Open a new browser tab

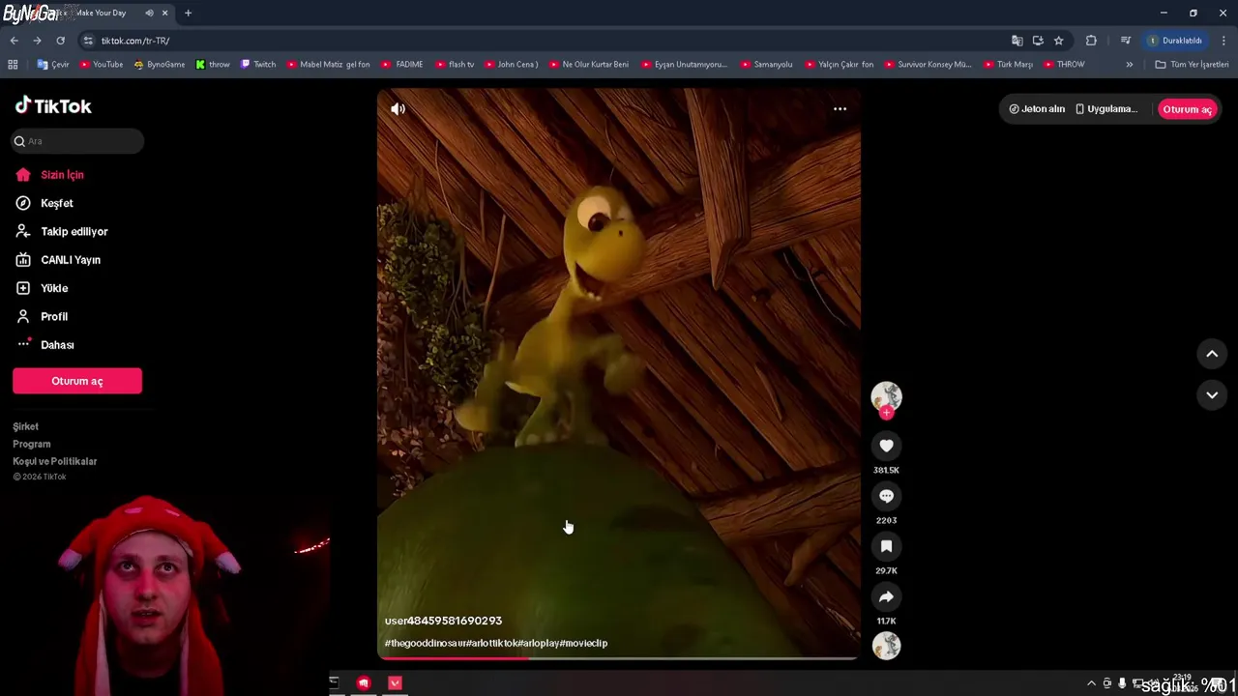(x=188, y=13)
